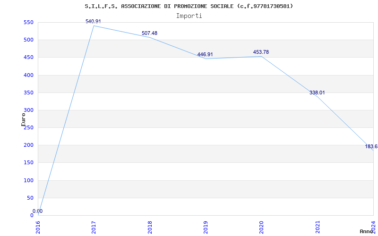
Task: Click the 2017 x-axis year label
Action: 94,227
